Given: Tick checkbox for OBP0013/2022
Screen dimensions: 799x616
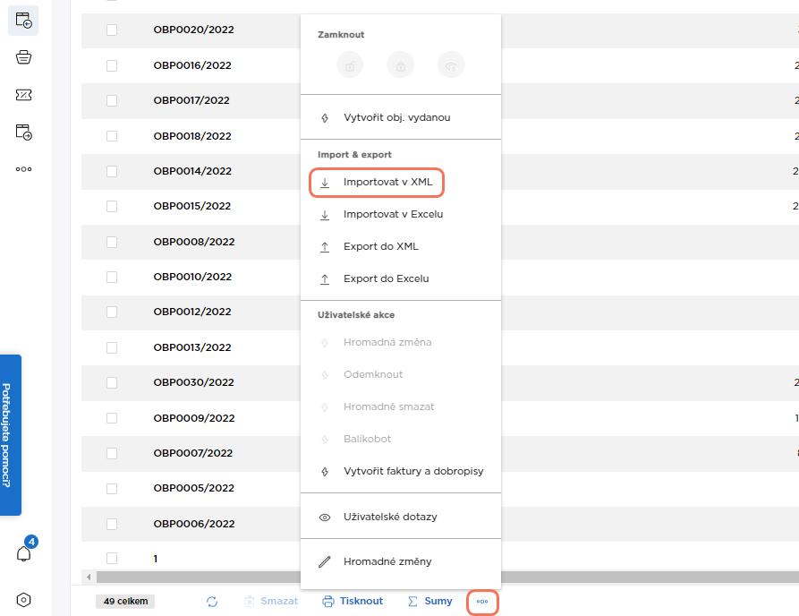Looking at the screenshot, I should click(112, 347).
